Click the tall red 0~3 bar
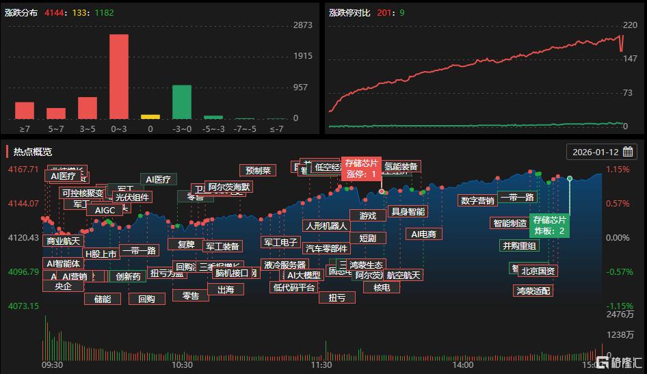Image resolution: width=647 pixels, height=374 pixels. (x=119, y=77)
